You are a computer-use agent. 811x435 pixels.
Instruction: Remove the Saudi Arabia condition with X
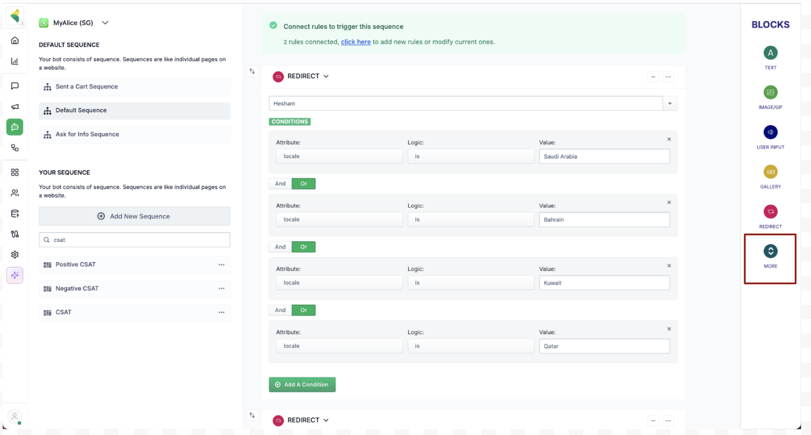tap(669, 139)
